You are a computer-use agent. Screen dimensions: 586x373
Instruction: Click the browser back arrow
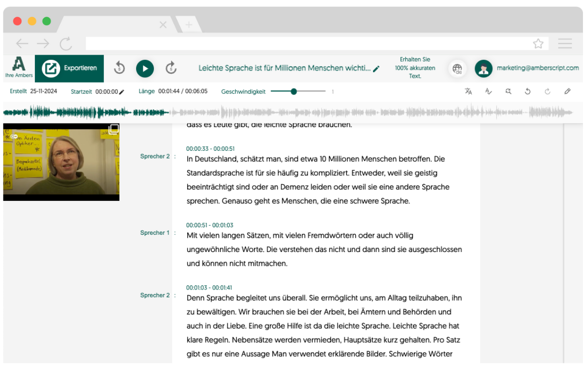coord(22,44)
